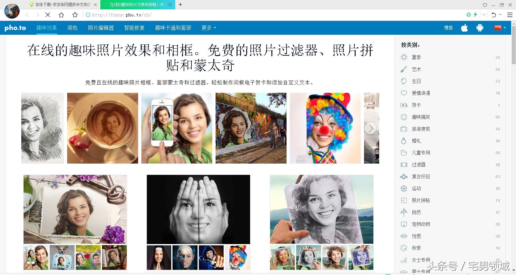The image size is (516, 275).
Task: Click the pho.to logo
Action: (x=15, y=28)
